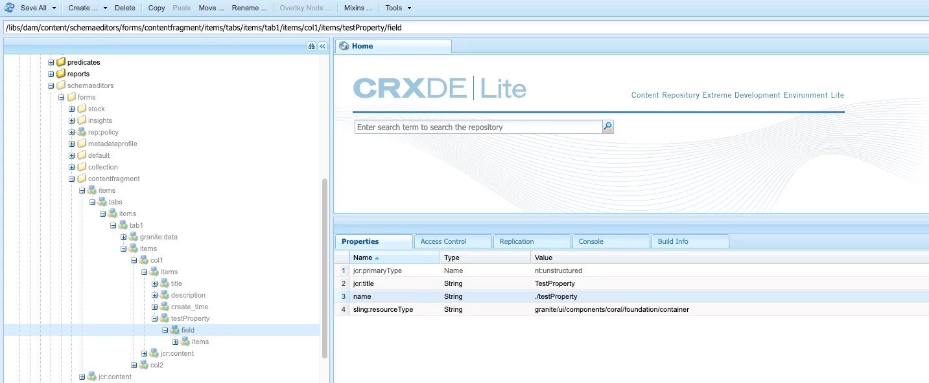Click the jcr:content node icon under col1

(x=154, y=353)
